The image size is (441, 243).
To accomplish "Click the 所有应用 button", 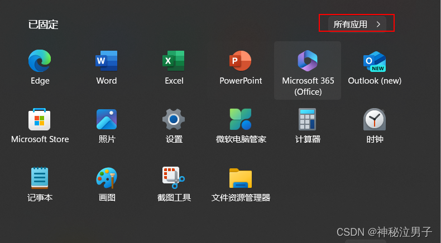I will pyautogui.click(x=357, y=24).
